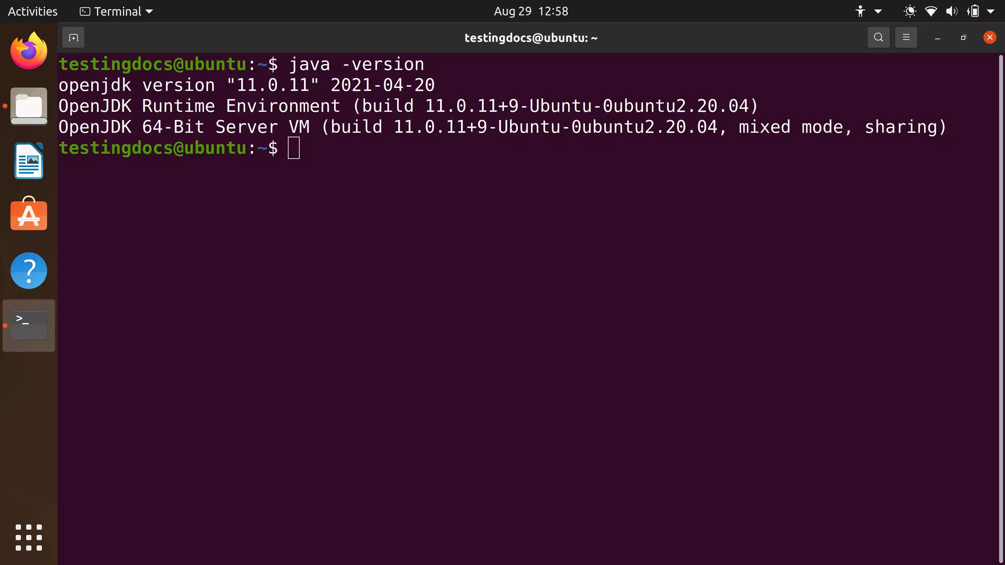Click the Activities menu
Viewport: 1005px width, 565px height.
pos(32,11)
